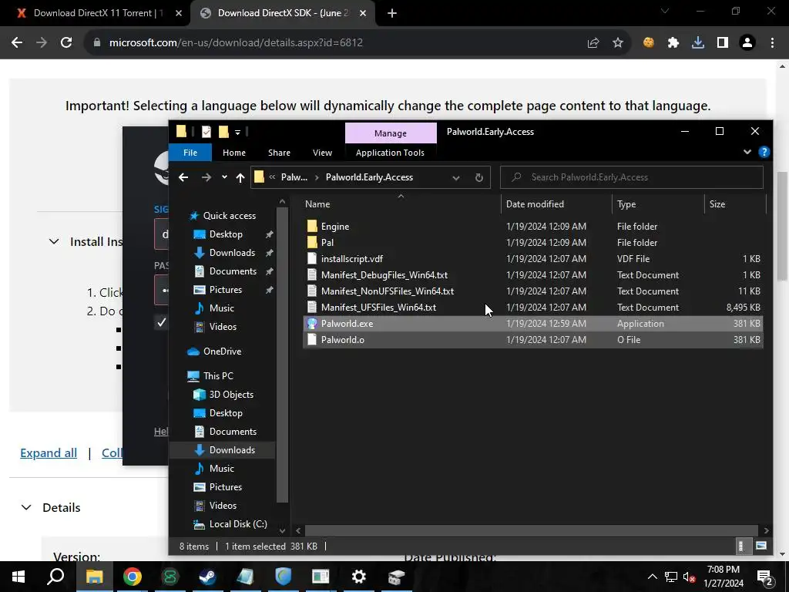Open Chrome tab search chevron
This screenshot has width=789, height=592.
[665, 12]
